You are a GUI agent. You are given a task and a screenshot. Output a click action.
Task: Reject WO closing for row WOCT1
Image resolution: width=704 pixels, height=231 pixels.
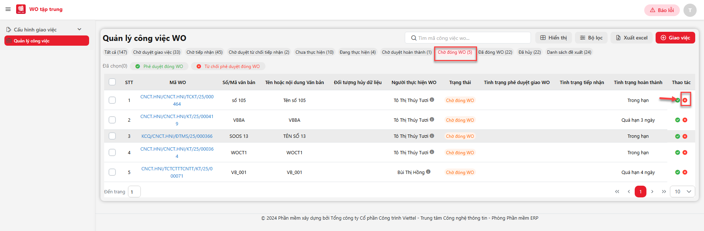pos(685,152)
